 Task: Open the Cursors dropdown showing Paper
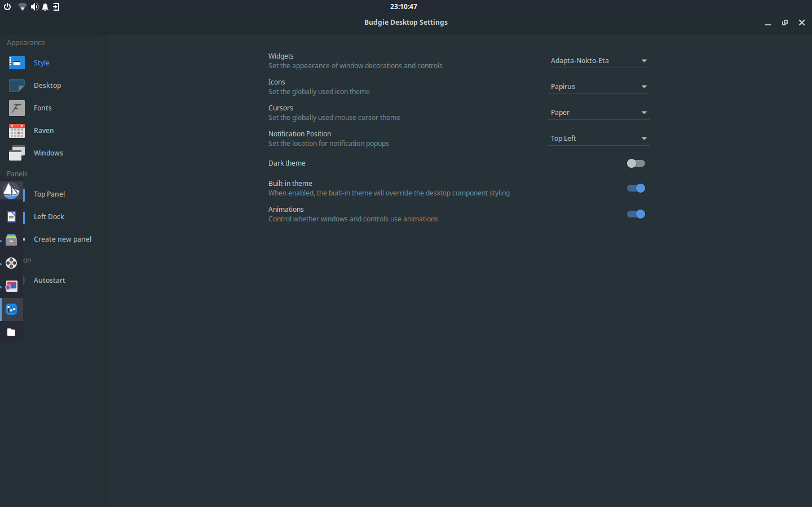coord(598,113)
